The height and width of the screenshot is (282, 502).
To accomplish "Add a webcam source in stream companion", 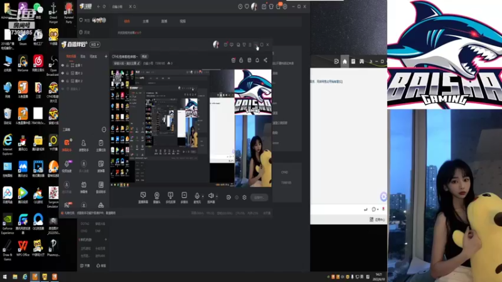I will (157, 197).
